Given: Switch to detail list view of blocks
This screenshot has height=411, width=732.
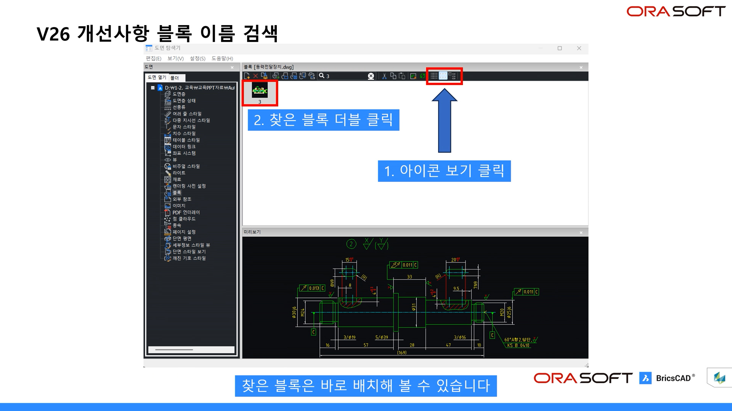Looking at the screenshot, I should [433, 76].
